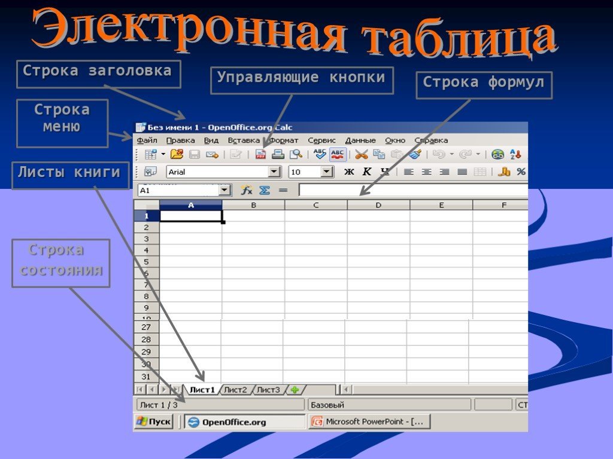Click the Cut scissors icon
Viewport: 613px width, 459px height.
click(x=361, y=154)
